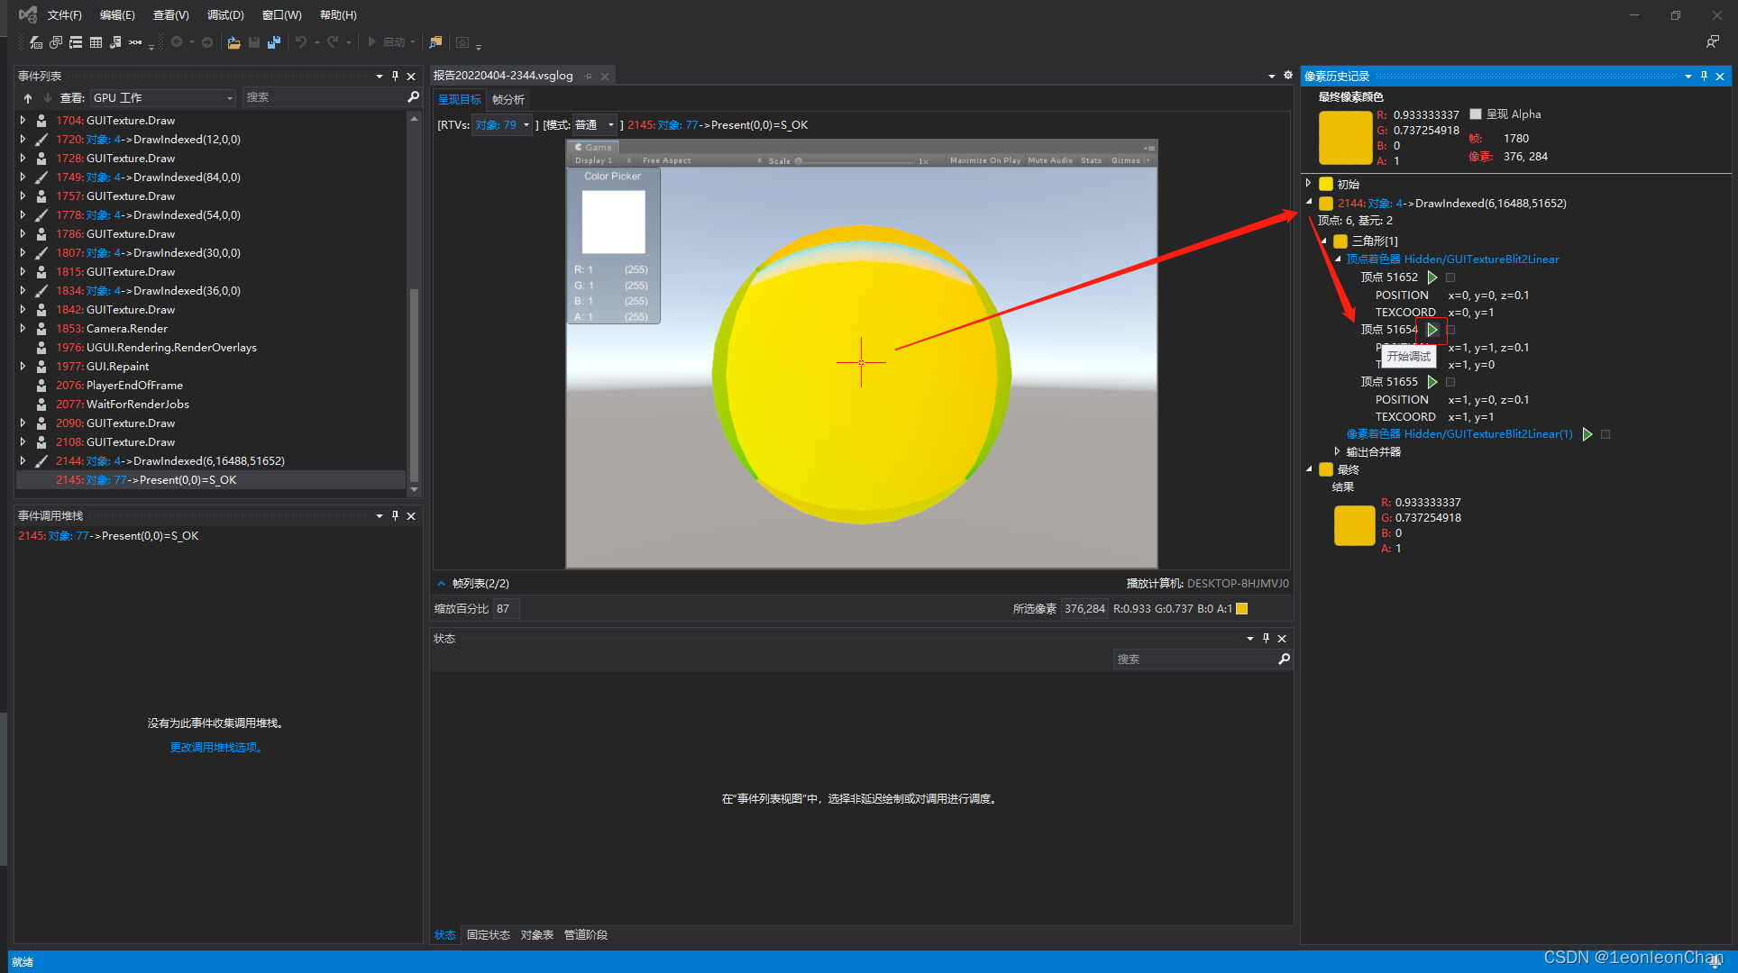
Task: Close the 报告20220404-2344.vsglog tab
Action: click(605, 77)
